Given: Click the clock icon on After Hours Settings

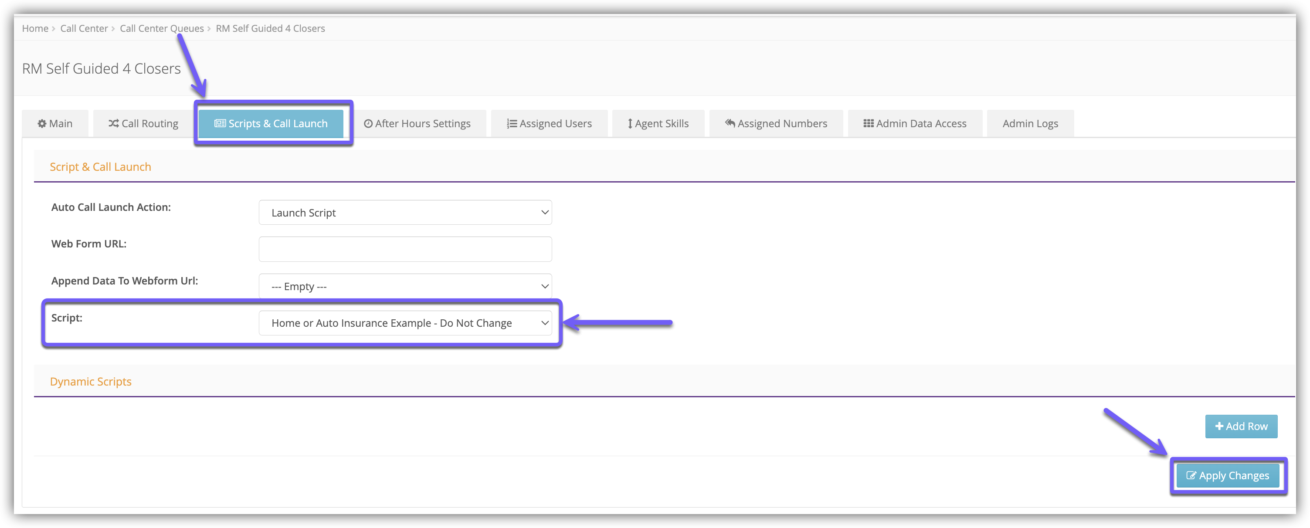Looking at the screenshot, I should tap(368, 123).
